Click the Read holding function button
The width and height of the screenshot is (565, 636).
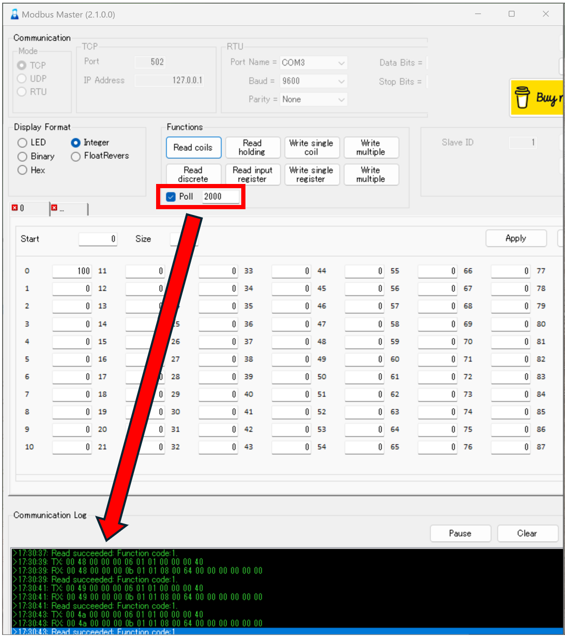(252, 148)
